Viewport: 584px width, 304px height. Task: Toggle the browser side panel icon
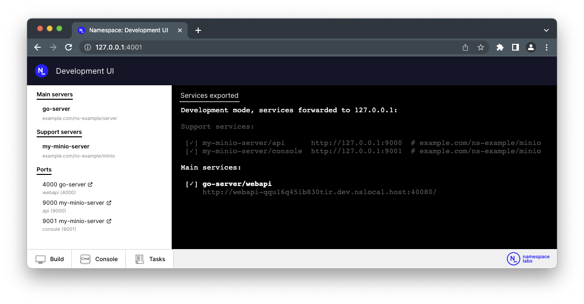pos(515,47)
